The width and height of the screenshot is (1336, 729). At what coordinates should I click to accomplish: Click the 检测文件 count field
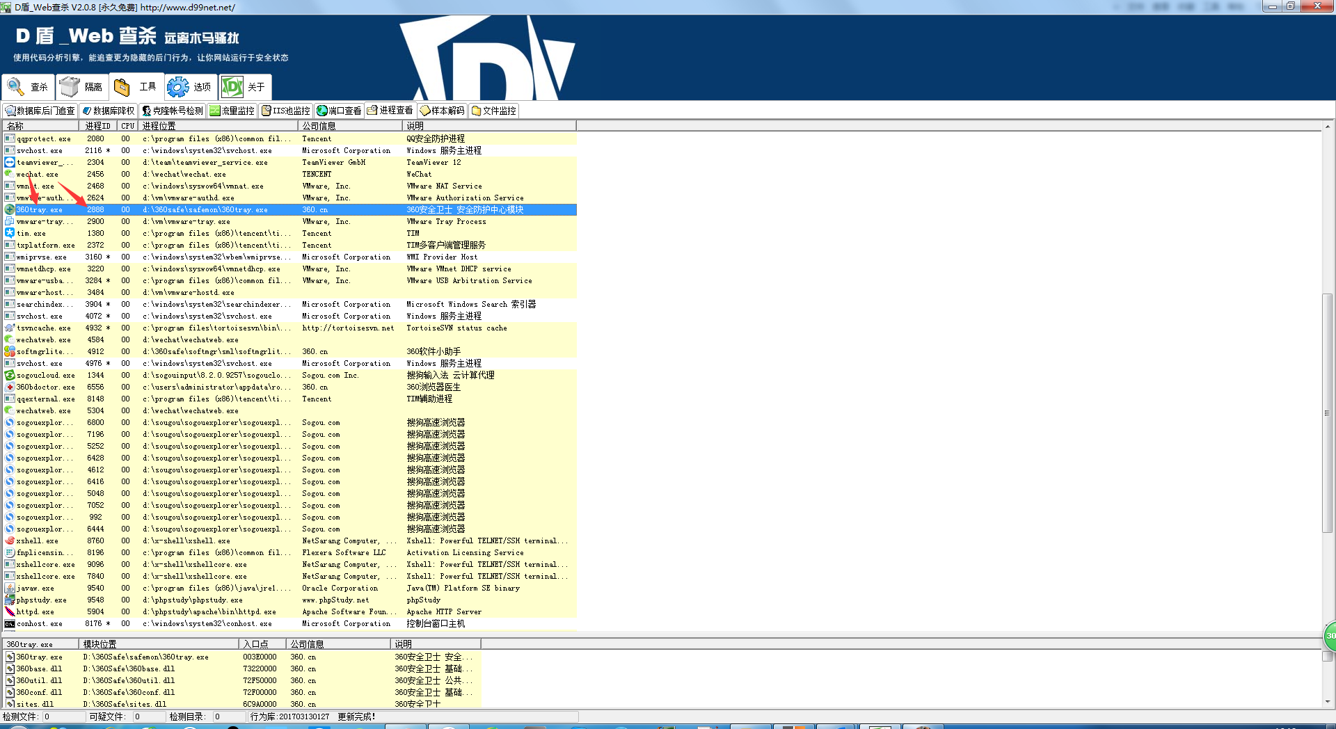[64, 716]
